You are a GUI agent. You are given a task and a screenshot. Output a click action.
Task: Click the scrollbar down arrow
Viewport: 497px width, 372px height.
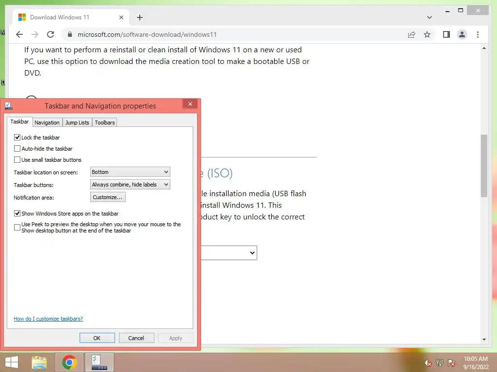(484, 340)
